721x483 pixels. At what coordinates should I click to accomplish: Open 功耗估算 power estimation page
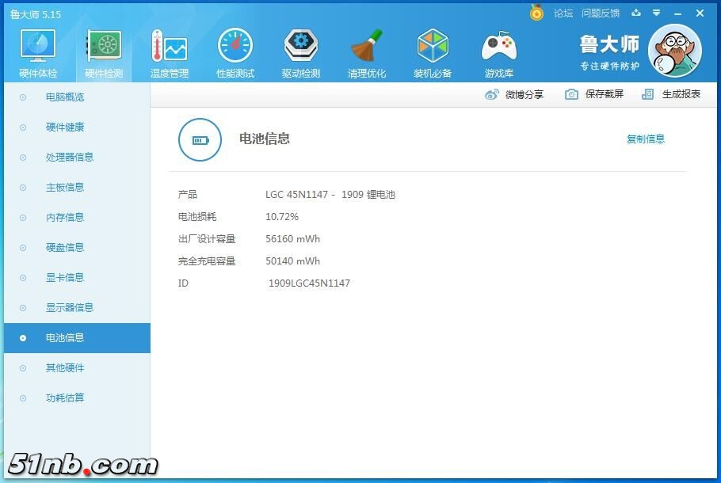point(65,397)
